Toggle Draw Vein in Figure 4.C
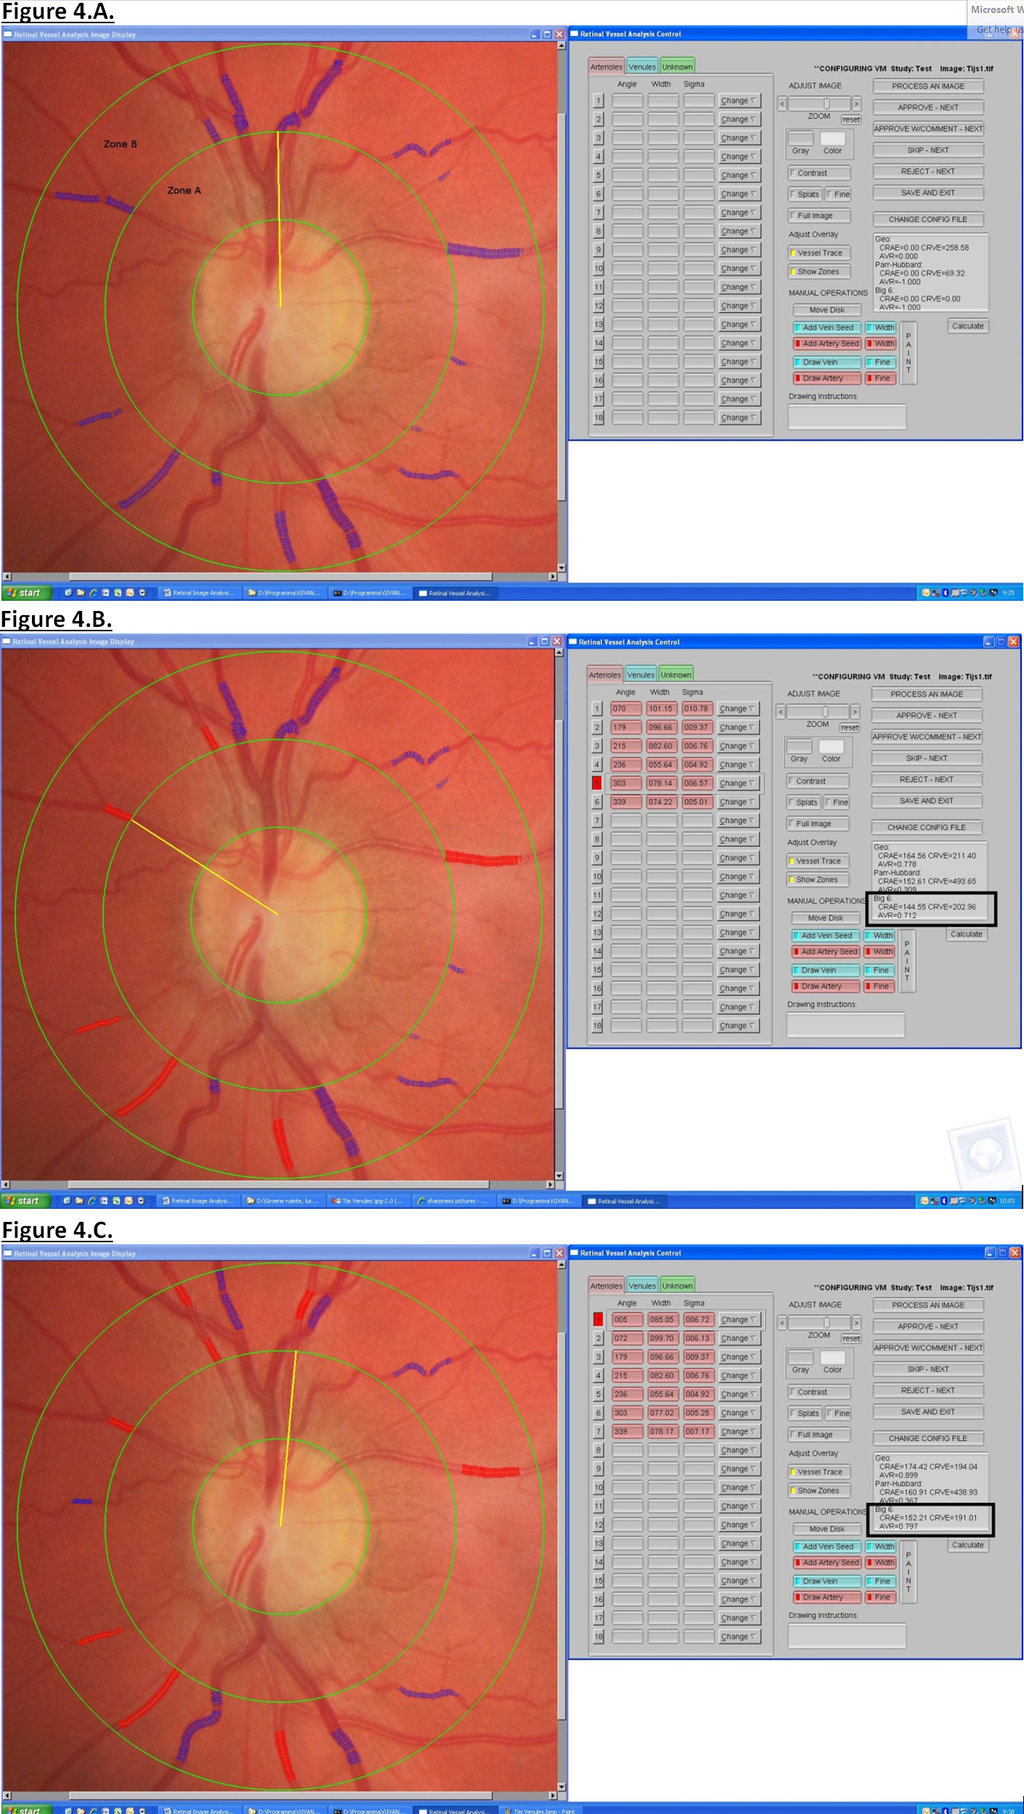 [827, 1581]
